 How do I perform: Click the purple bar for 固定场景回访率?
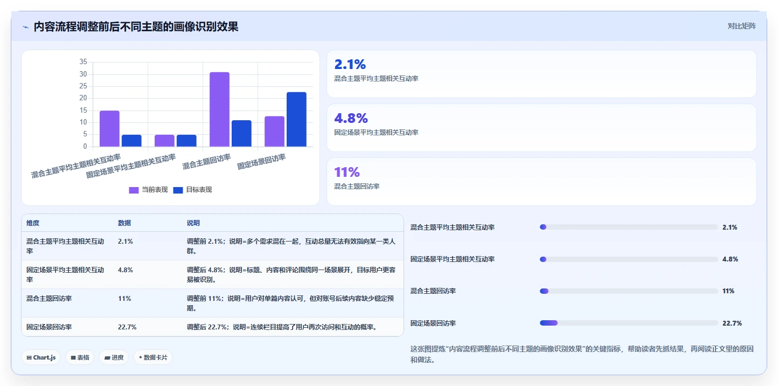274,132
